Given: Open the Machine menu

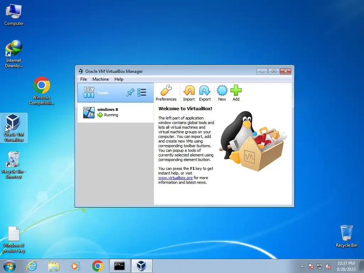Looking at the screenshot, I should [x=101, y=79].
